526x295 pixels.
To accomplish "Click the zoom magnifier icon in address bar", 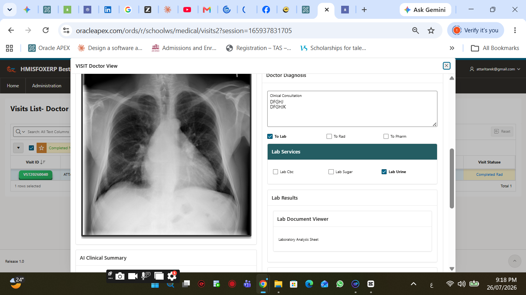I will tap(415, 30).
